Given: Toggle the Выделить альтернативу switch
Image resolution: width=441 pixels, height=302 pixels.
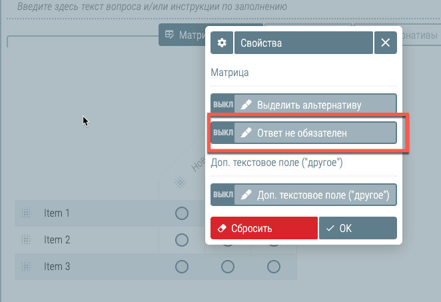Looking at the screenshot, I should click(x=223, y=105).
